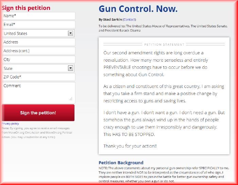Click the Name input field

coord(38,16)
